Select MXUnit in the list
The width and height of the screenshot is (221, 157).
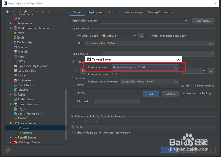[x=22, y=52]
